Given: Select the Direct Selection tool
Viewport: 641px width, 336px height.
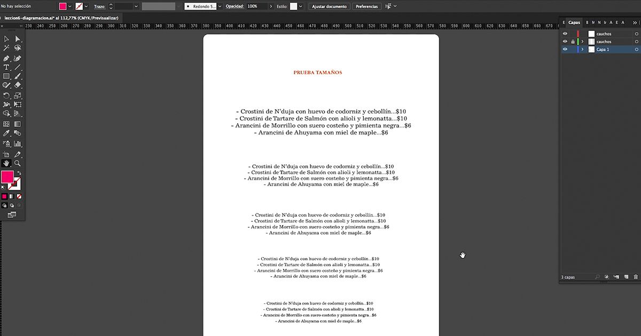Looking at the screenshot, I should (x=18, y=39).
